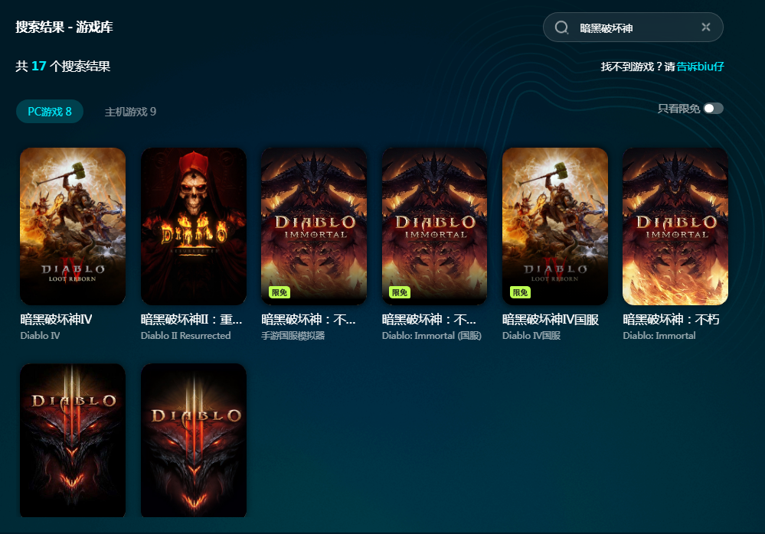Switch to the 主机游戏 9 tab
This screenshot has width=765, height=534.
130,112
